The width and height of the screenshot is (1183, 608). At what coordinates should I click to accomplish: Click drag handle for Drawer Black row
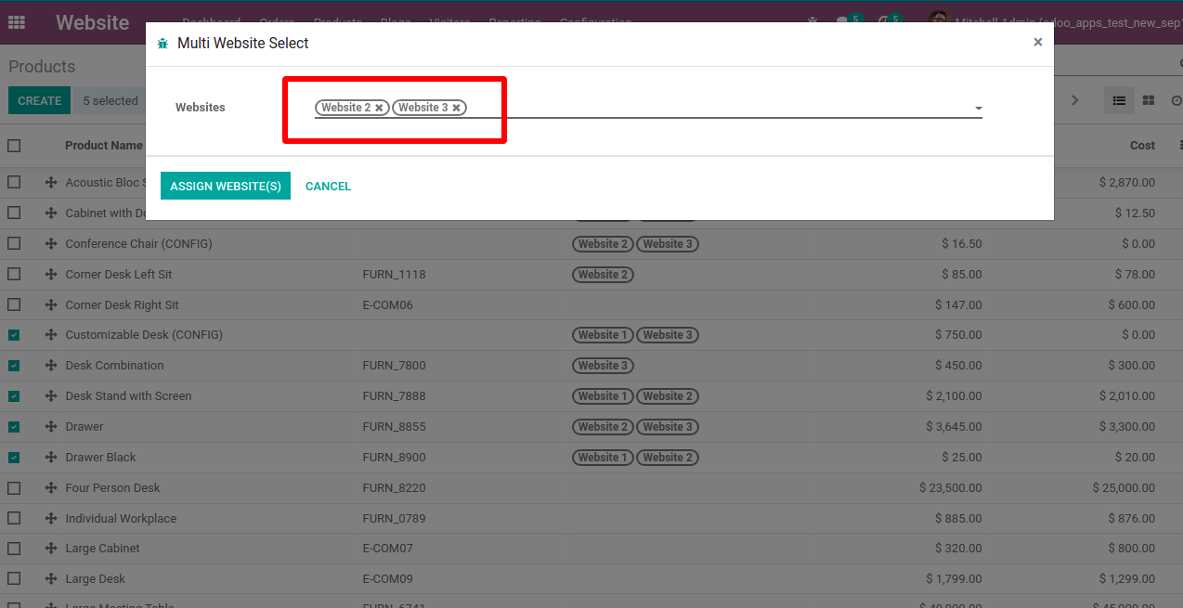(51, 457)
